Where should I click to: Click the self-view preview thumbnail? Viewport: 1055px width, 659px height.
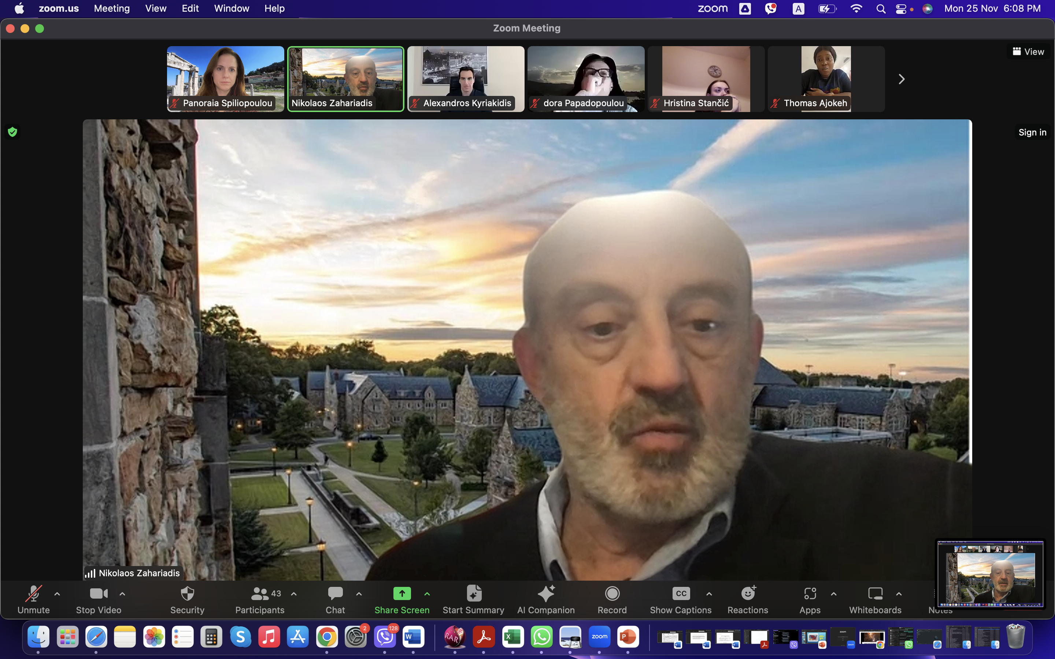(x=990, y=574)
